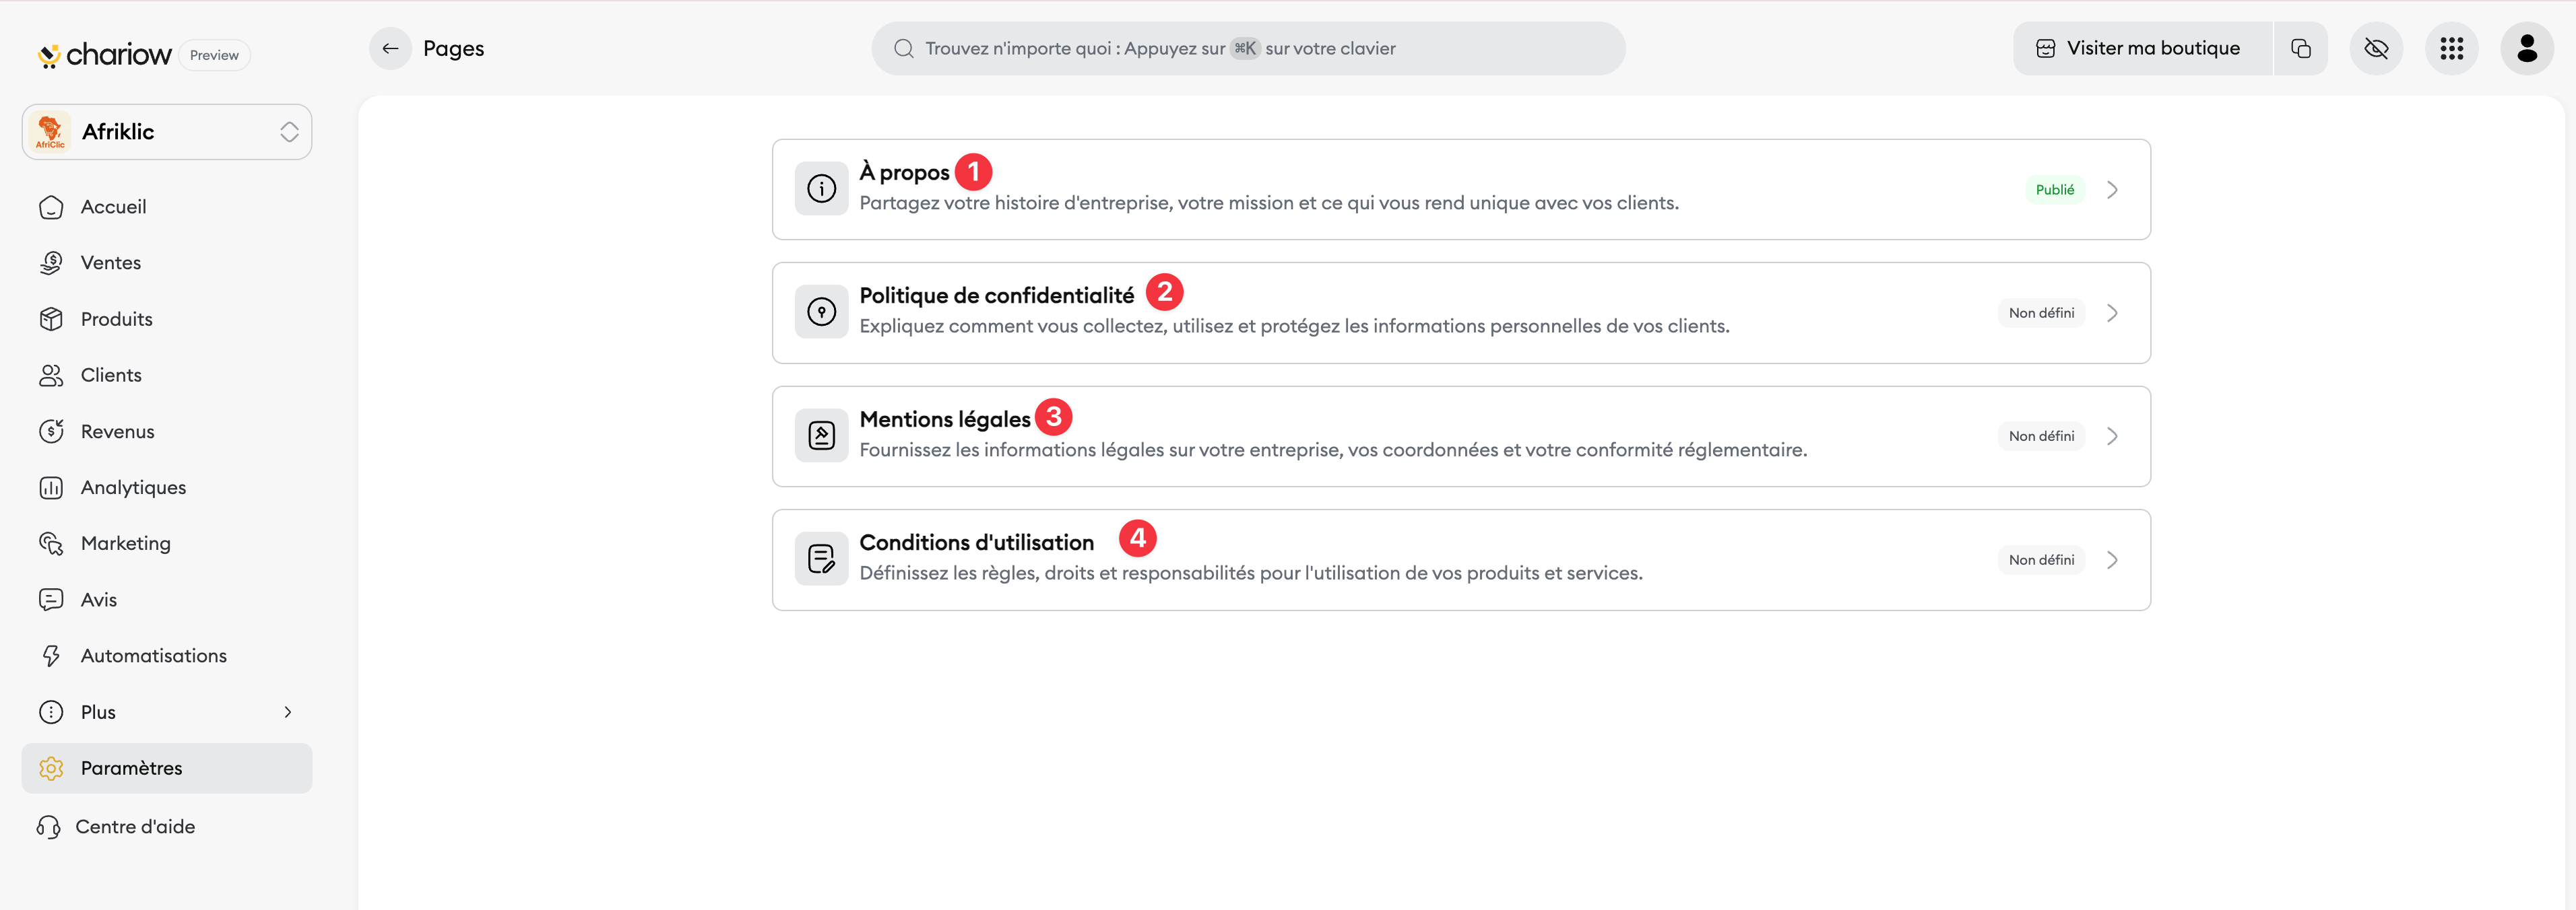Click the Chariow logo
The width and height of the screenshot is (2576, 910).
pos(104,54)
